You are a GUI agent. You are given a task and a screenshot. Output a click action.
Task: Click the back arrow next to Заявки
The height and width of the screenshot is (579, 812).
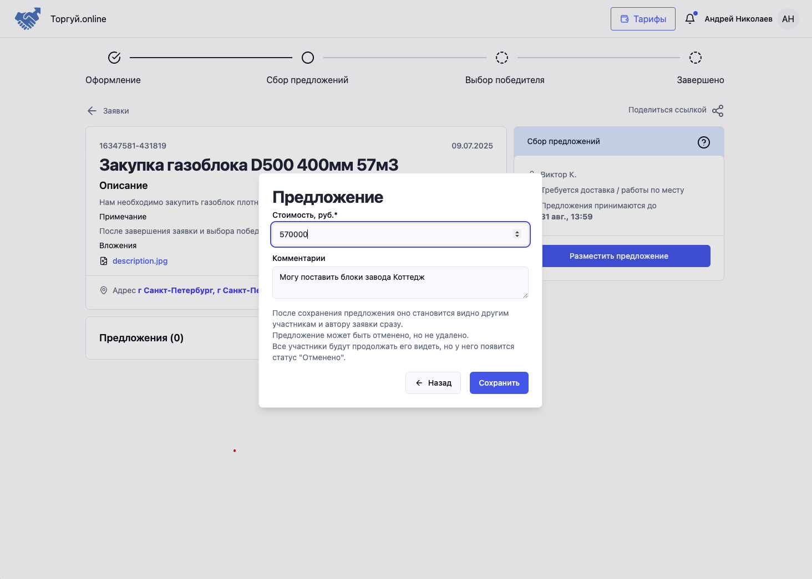pos(92,111)
